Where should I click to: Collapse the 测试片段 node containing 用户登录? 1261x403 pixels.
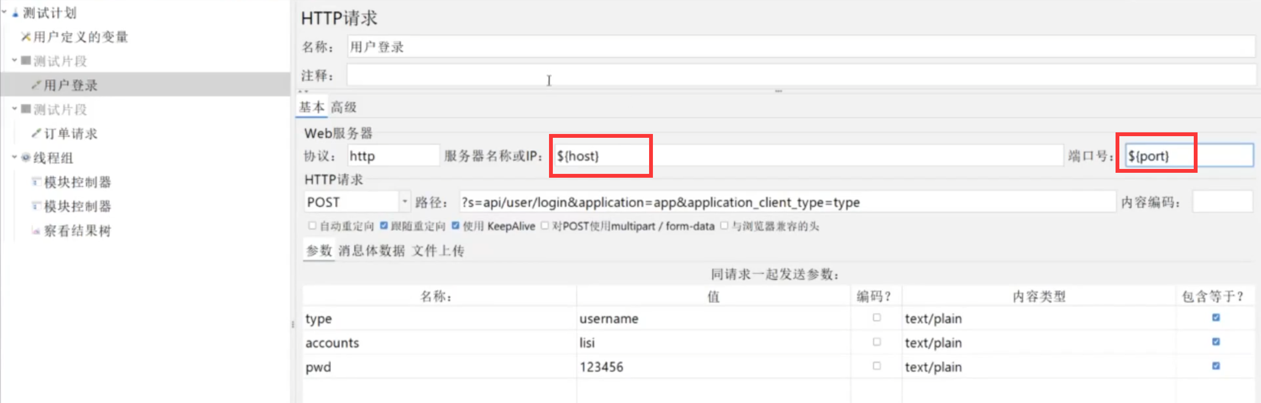coord(15,60)
